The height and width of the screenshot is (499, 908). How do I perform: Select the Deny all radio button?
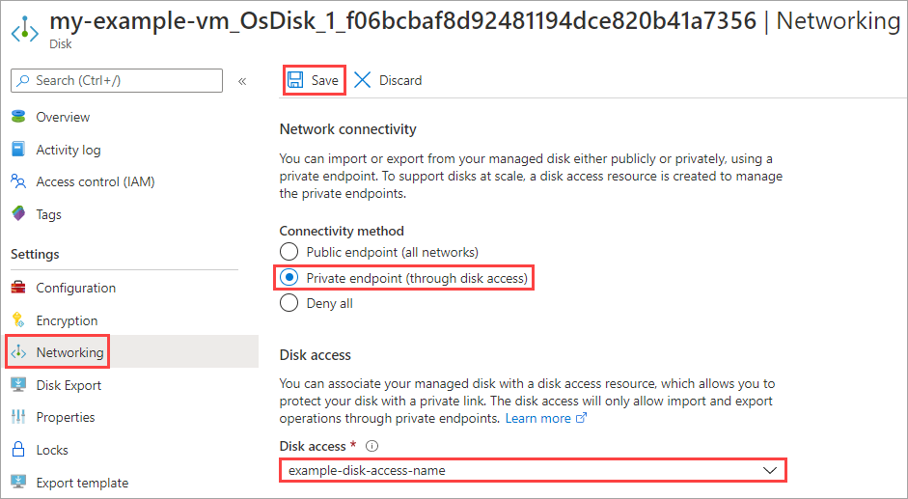[289, 303]
